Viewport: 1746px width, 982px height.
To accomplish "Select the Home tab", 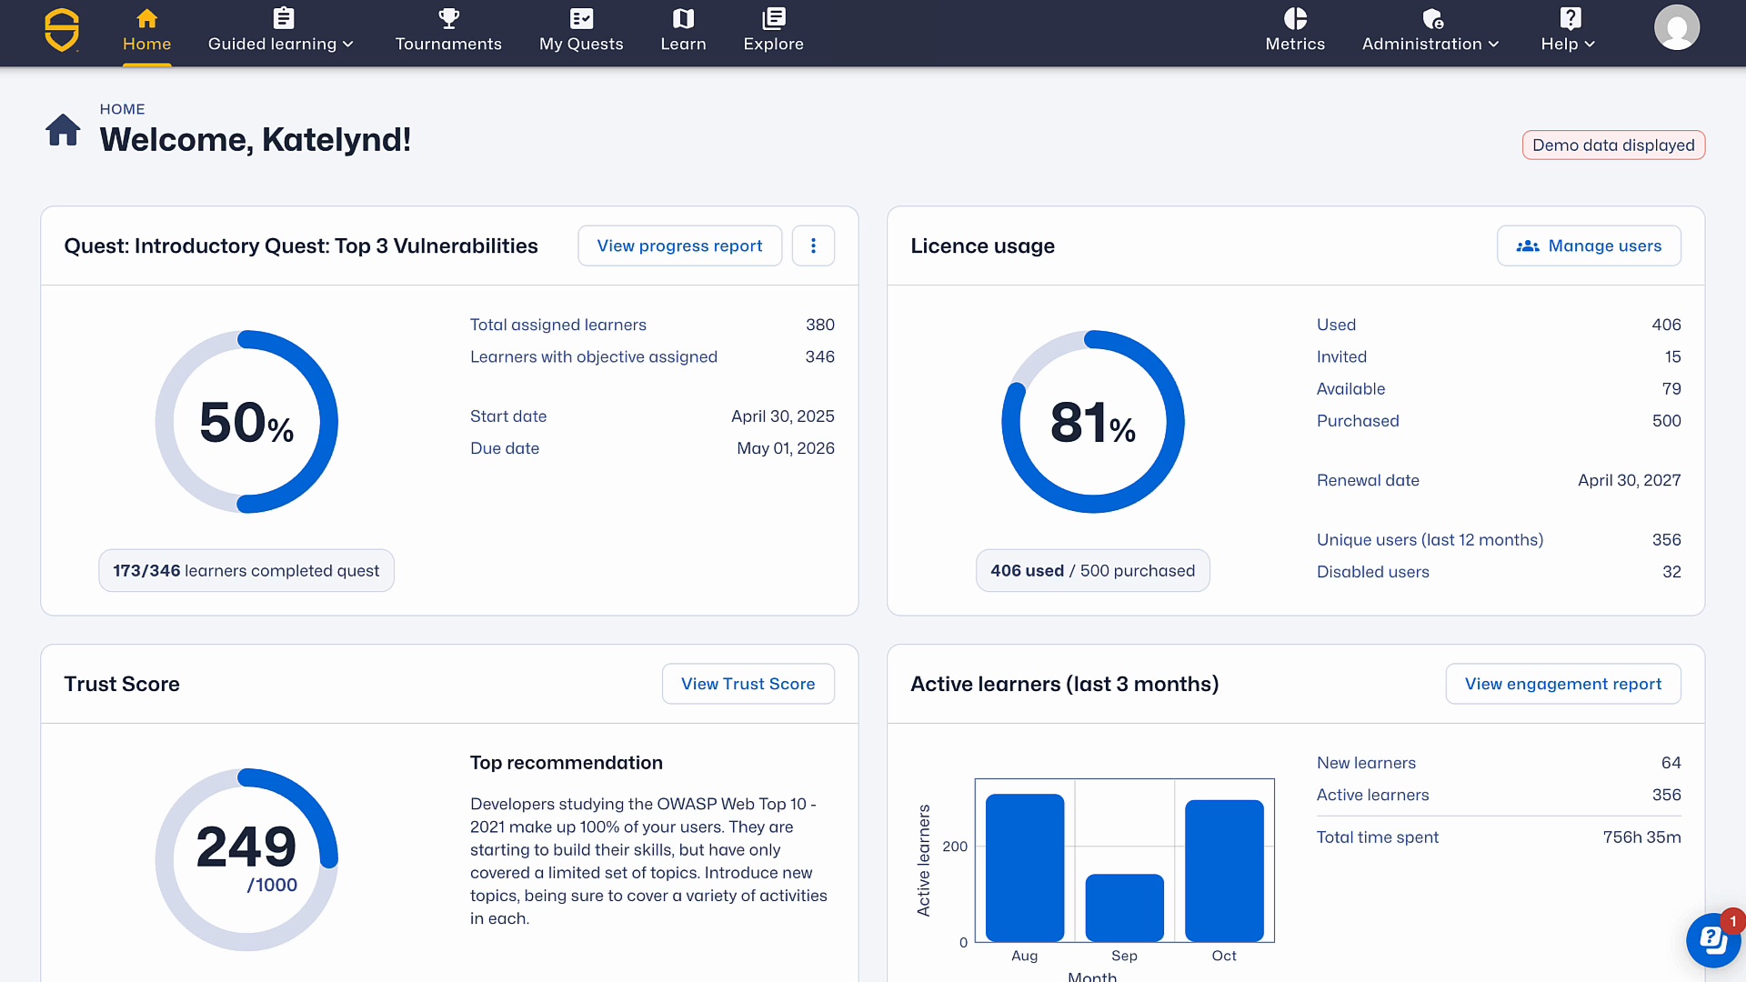I will click(x=146, y=31).
